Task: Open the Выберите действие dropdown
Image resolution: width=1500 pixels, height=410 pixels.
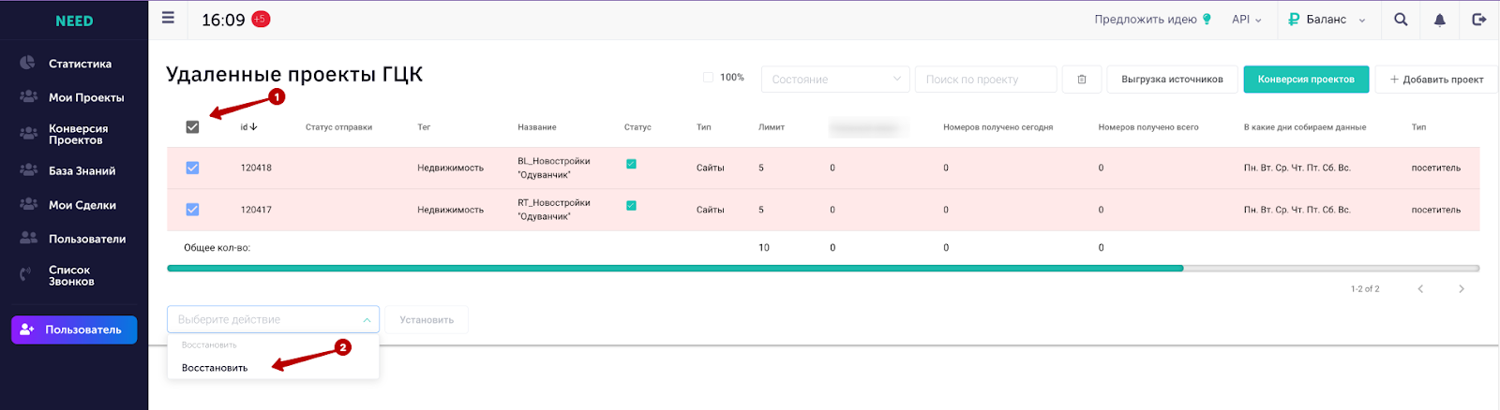Action: point(273,319)
